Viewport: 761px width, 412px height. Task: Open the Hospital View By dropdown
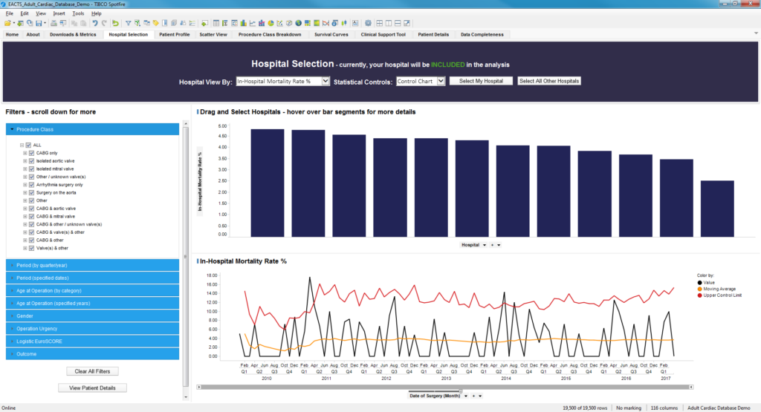pyautogui.click(x=326, y=81)
